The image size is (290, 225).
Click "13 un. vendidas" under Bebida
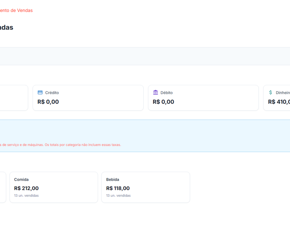coord(118,195)
